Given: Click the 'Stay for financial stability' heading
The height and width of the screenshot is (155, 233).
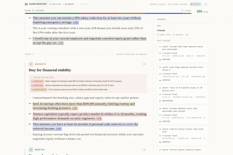Looking at the screenshot, I should coord(50,70).
